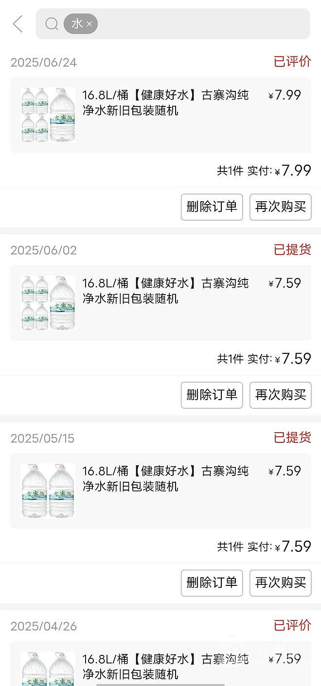321x686 pixels.
Task: Delete the 2025/06/24 order
Action: coord(212,207)
